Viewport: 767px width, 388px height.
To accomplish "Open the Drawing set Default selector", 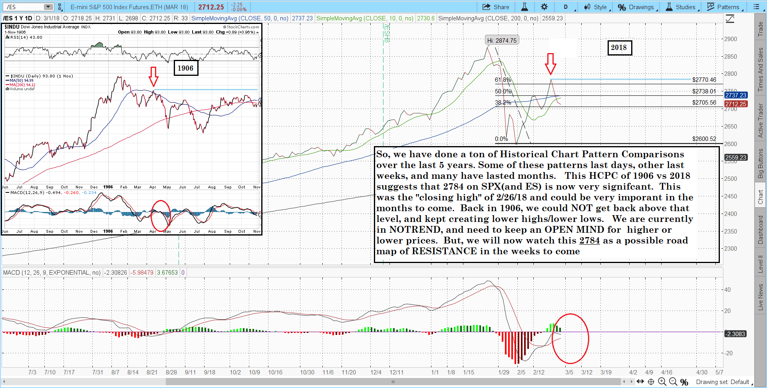I will click(723, 382).
